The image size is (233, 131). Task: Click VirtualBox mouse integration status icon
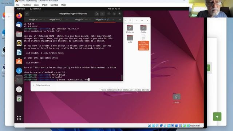tap(184, 126)
